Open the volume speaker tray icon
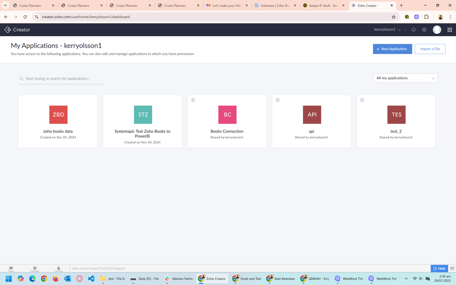This screenshot has width=456, height=285. (x=421, y=279)
